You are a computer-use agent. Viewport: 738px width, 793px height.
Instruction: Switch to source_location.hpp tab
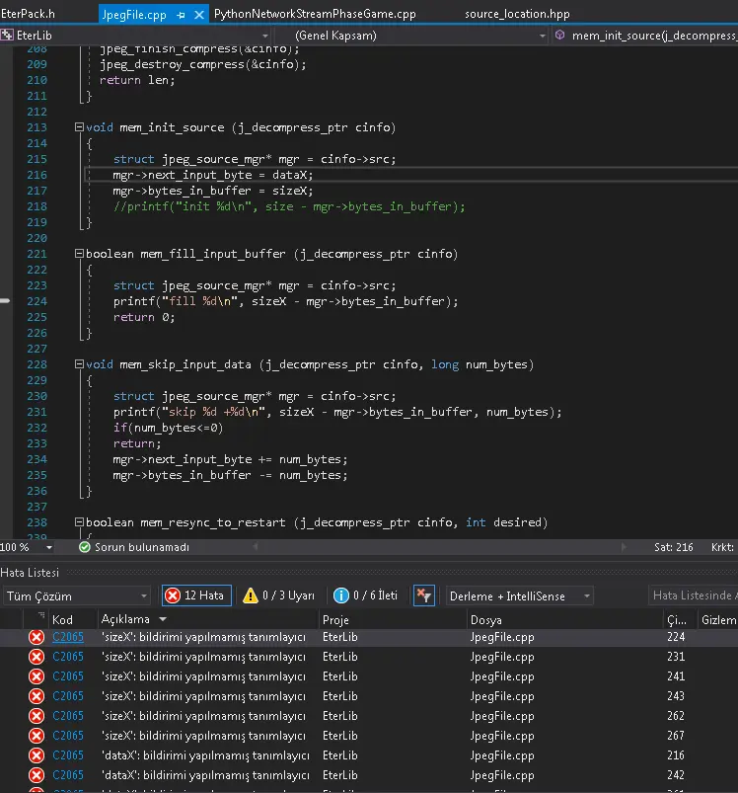tap(516, 15)
